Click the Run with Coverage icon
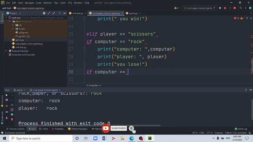 (x=230, y=8)
